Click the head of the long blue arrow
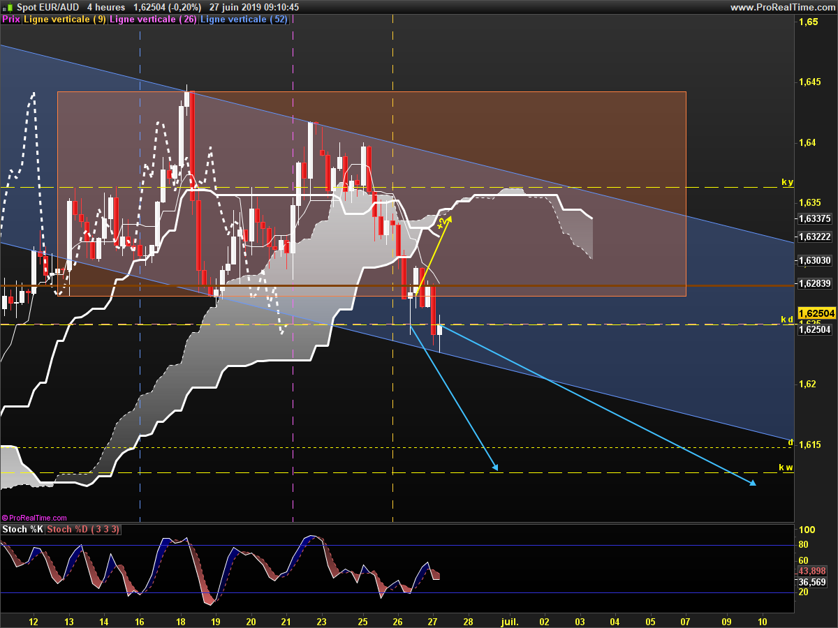 (752, 483)
